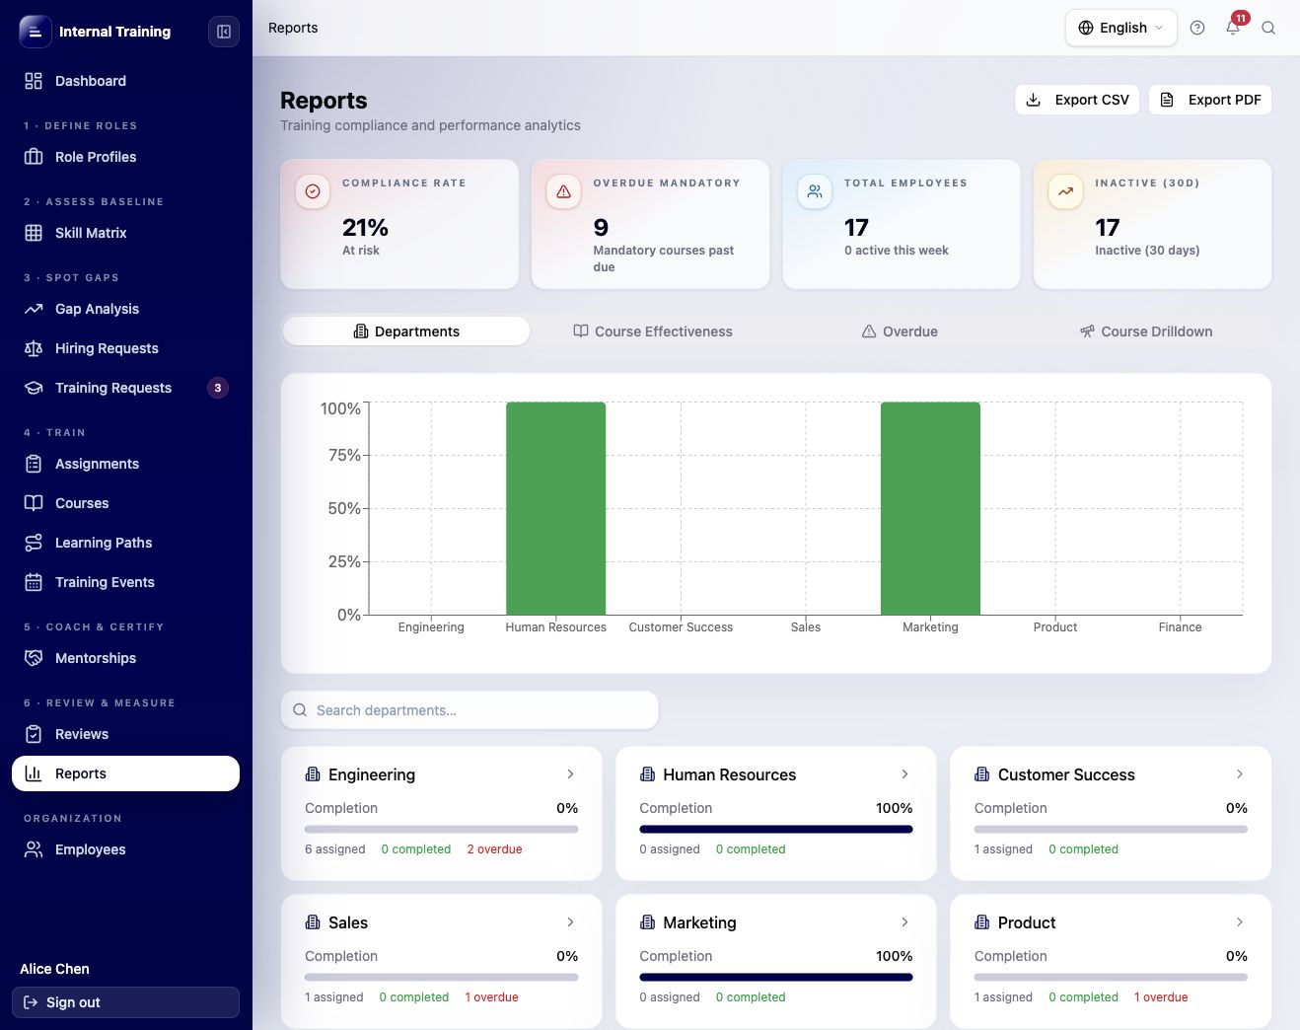Click the Customer Success building icon
1300x1030 pixels.
982,774
